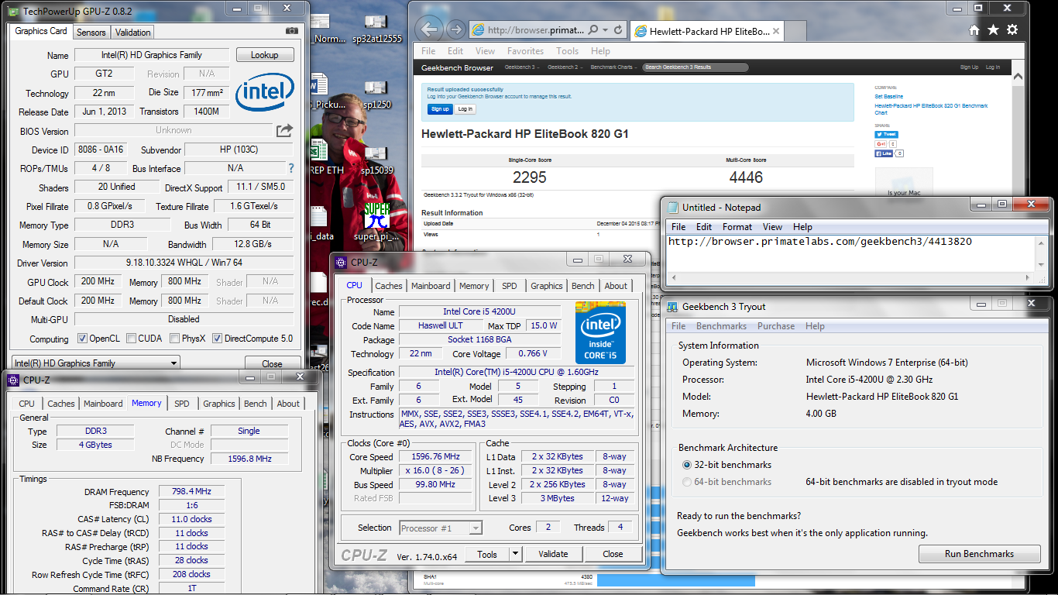Refresh the page using IE's refresh icon
The width and height of the screenshot is (1058, 595).
618,30
